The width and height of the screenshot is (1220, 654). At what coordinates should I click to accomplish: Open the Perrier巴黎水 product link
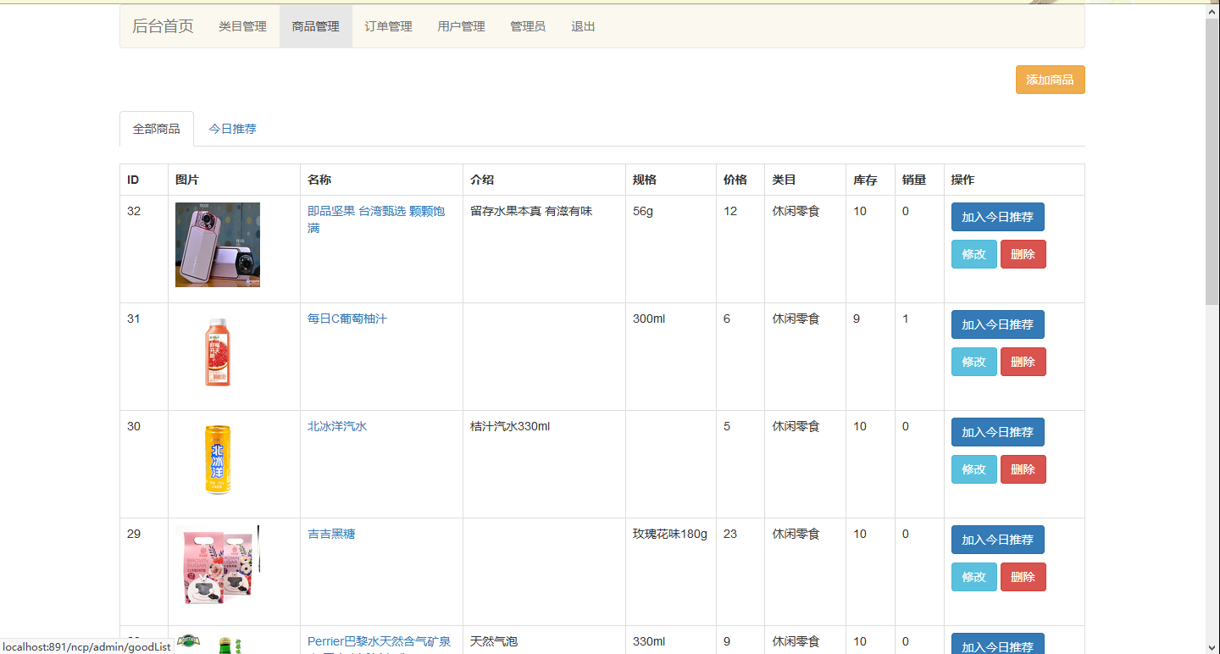tap(380, 642)
